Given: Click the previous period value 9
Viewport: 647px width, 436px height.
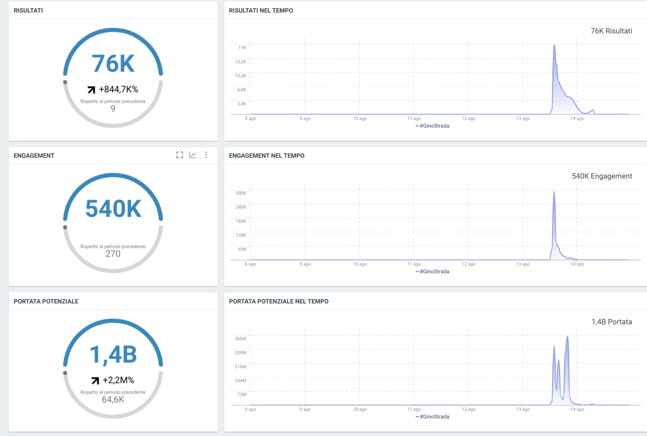Looking at the screenshot, I should tap(113, 108).
